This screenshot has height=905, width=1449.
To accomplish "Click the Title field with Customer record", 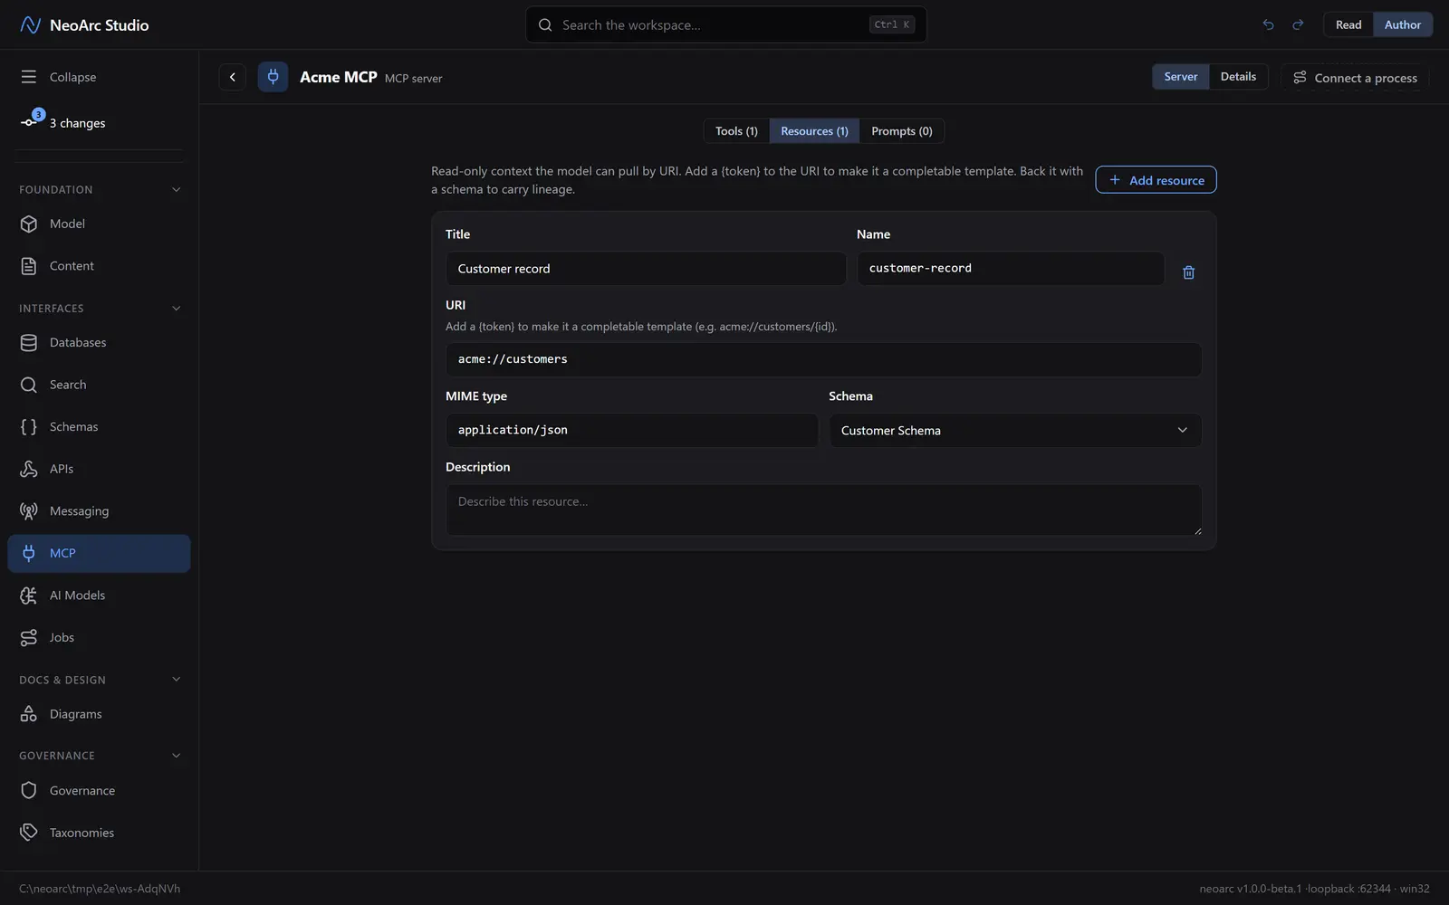I will 646,269.
